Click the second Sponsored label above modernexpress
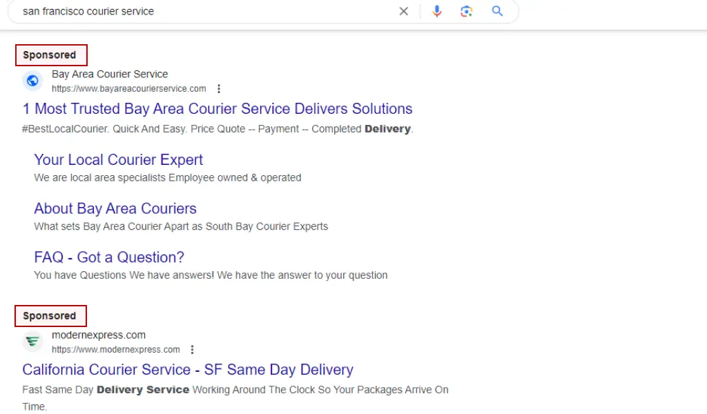707x414 pixels. pyautogui.click(x=50, y=316)
